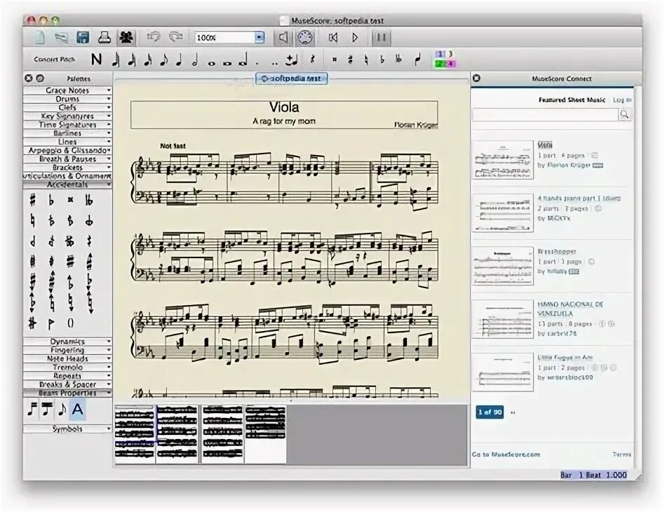The width and height of the screenshot is (665, 512).
Task: Save the score using floppy icon
Action: pyautogui.click(x=83, y=37)
